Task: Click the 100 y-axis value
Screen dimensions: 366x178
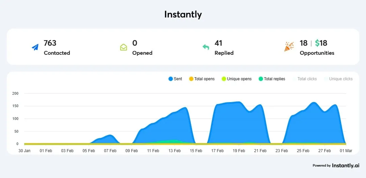Action: tap(15, 119)
